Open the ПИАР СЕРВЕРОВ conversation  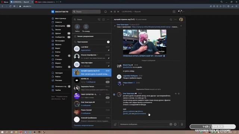pos(92,96)
